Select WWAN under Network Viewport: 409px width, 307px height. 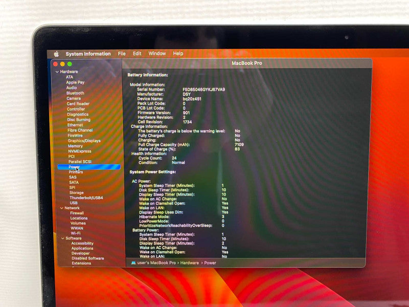77,228
